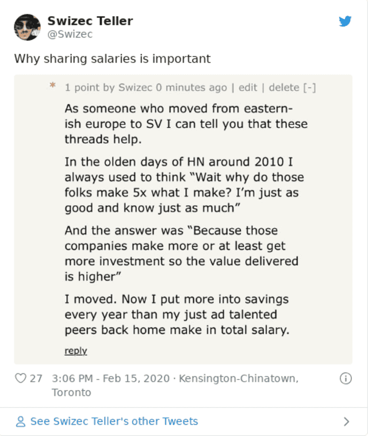Screen dimensions: 368x436
Task: See Swizec Teller's other Tweets
Action: (114, 422)
